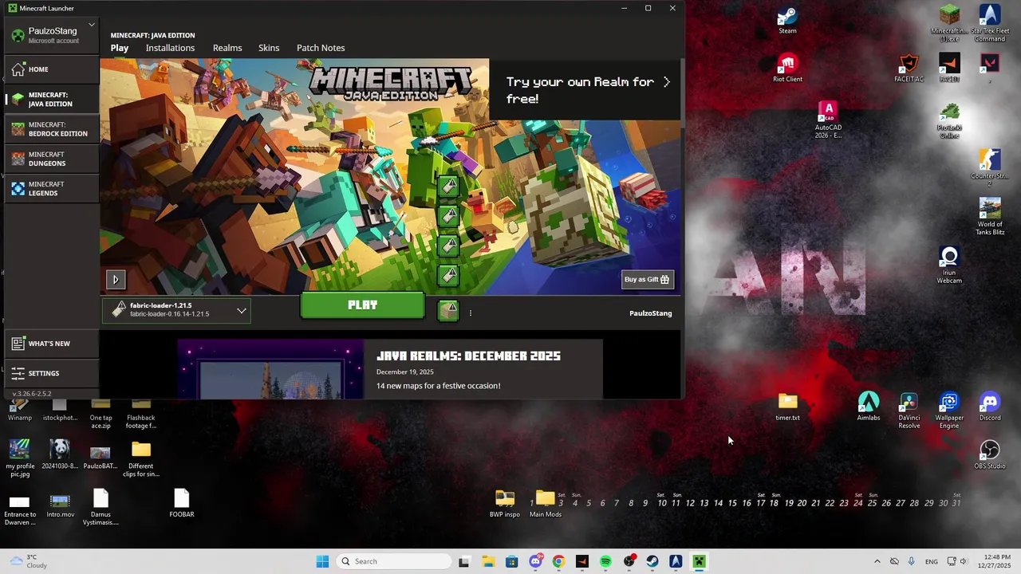Viewport: 1021px width, 574px height.
Task: Switch to the Play tab
Action: [x=120, y=48]
